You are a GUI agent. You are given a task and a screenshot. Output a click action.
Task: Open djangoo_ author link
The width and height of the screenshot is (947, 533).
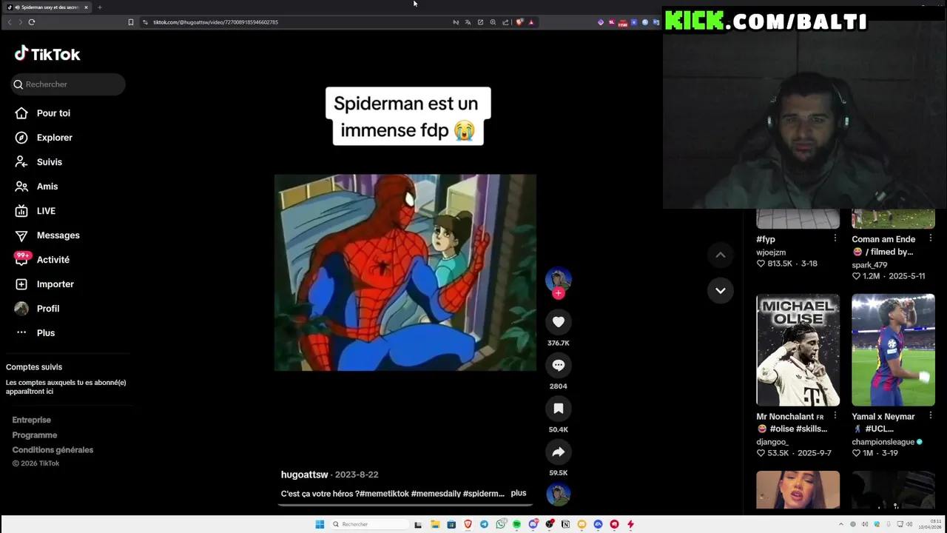point(772,442)
